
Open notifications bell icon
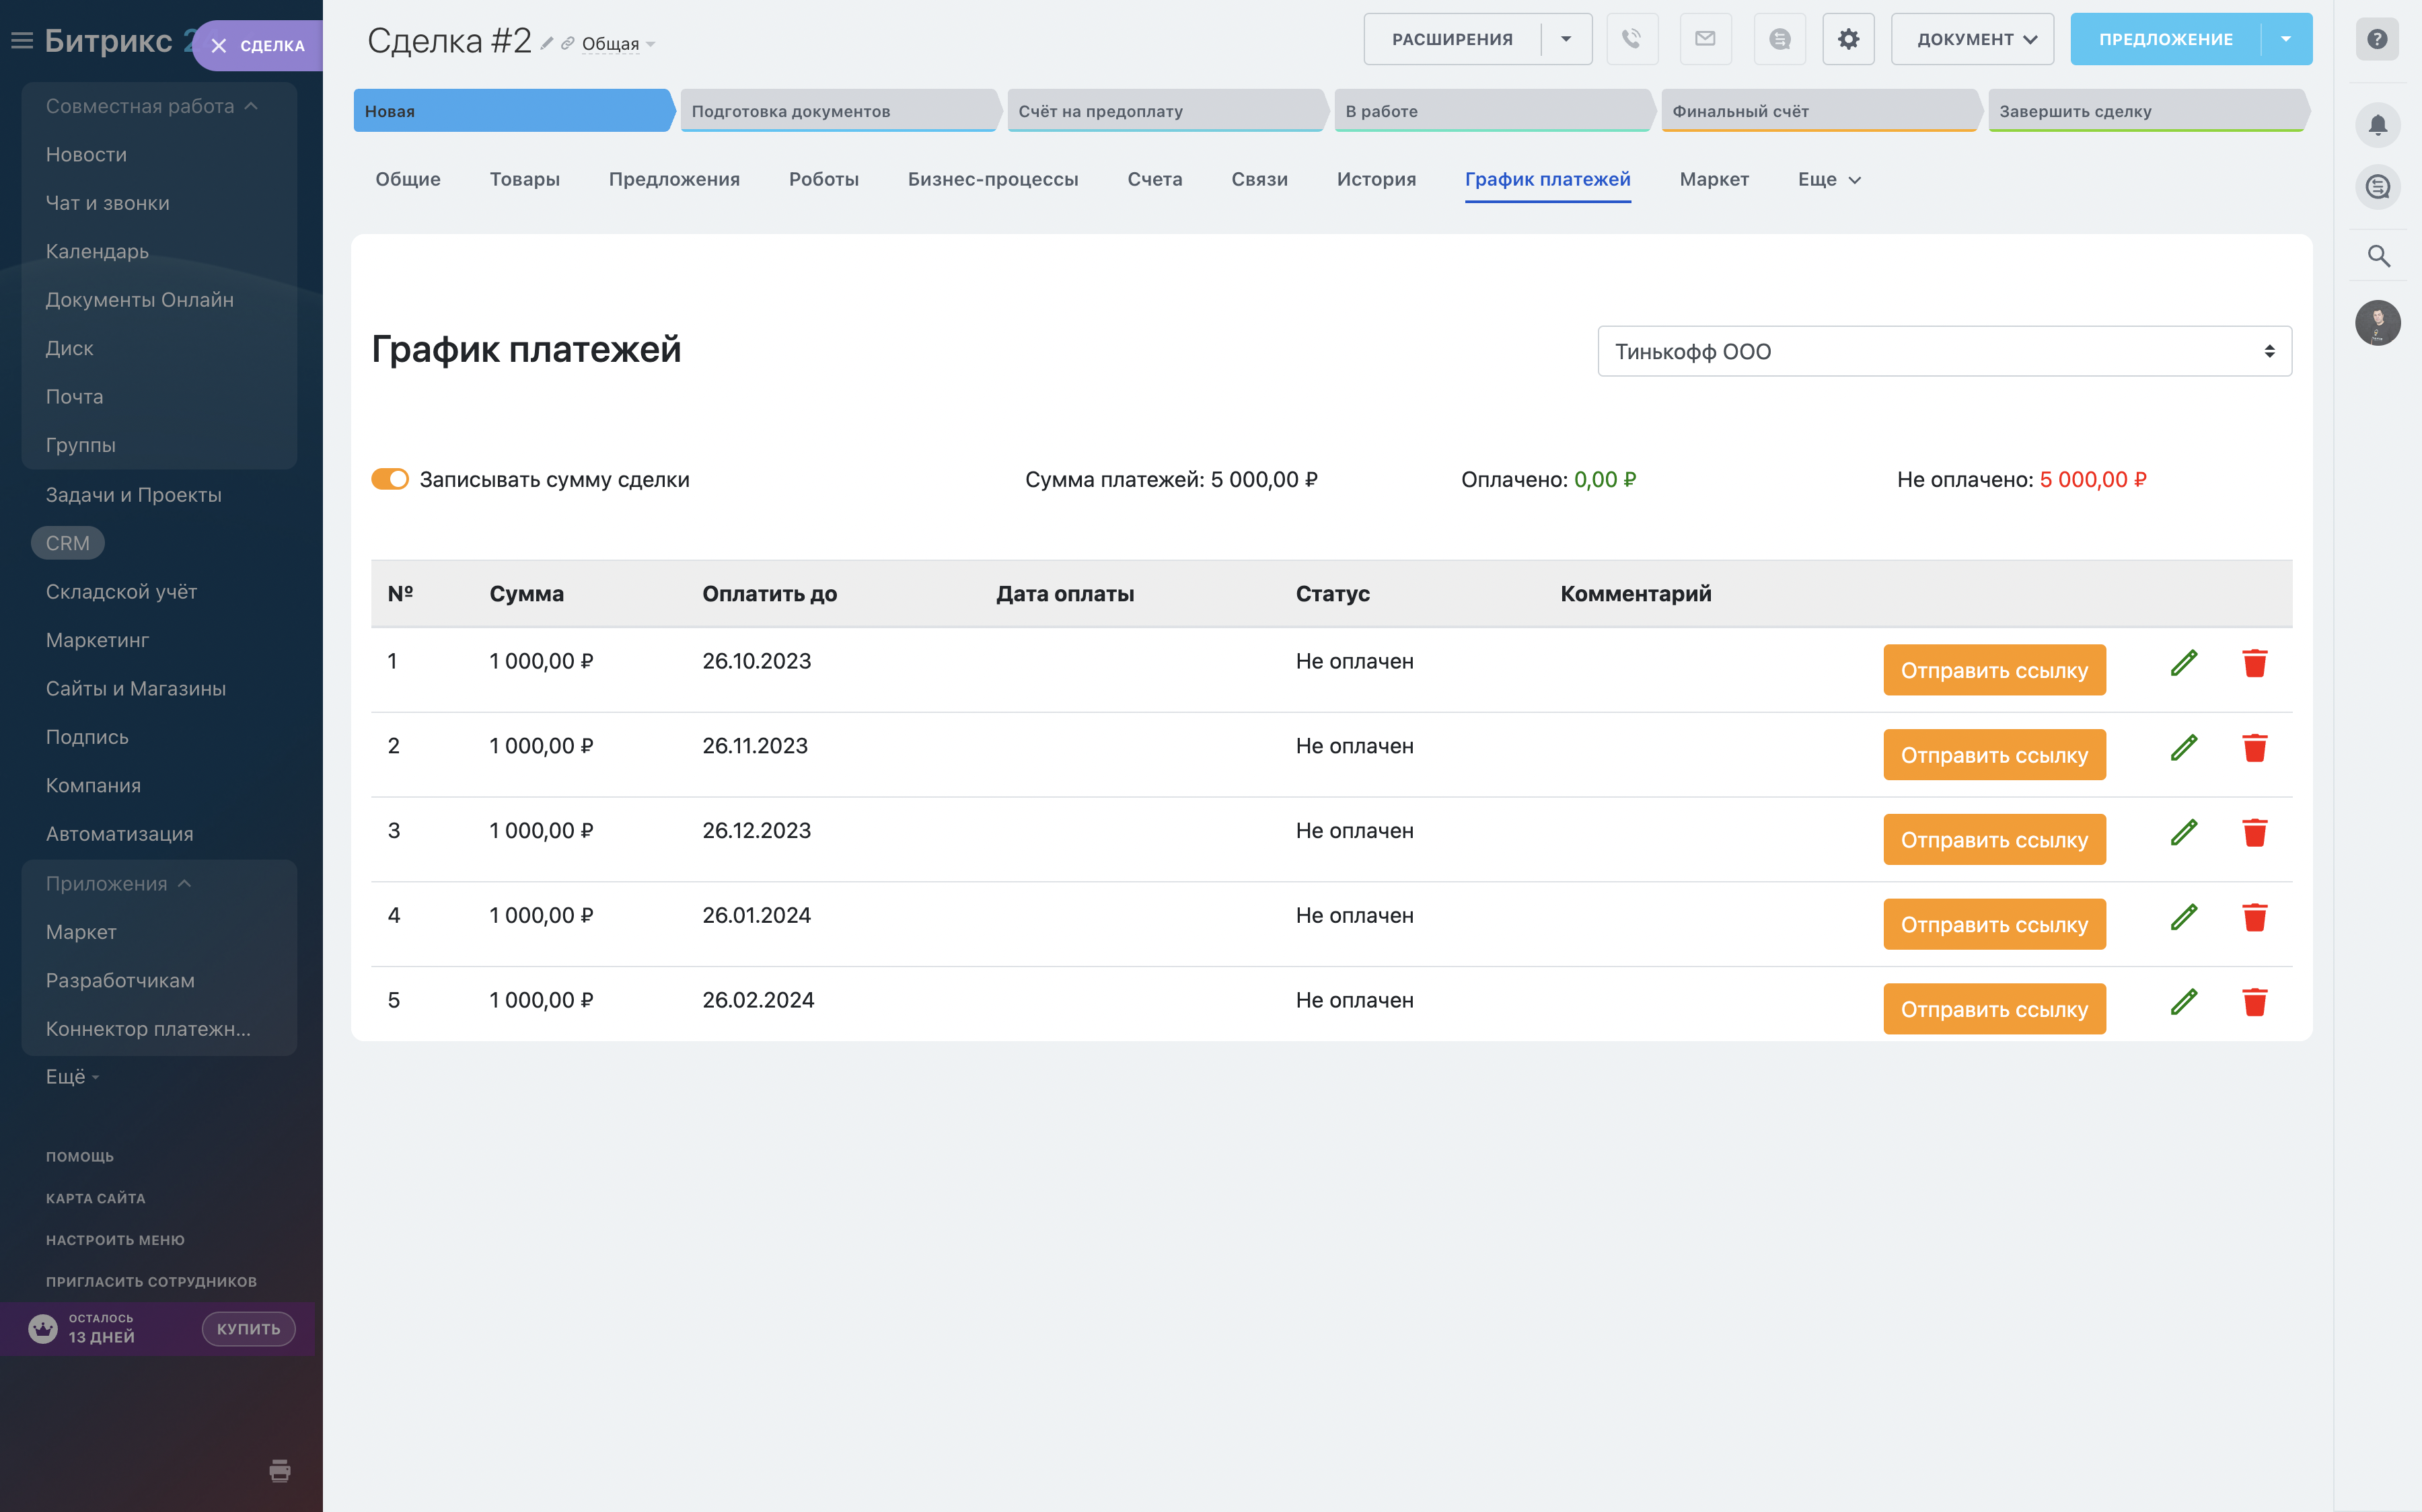(2378, 125)
